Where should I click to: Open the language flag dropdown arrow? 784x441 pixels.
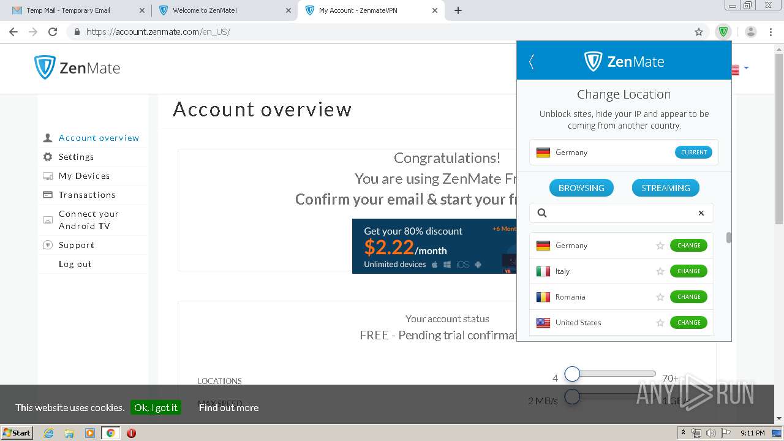[x=746, y=68]
